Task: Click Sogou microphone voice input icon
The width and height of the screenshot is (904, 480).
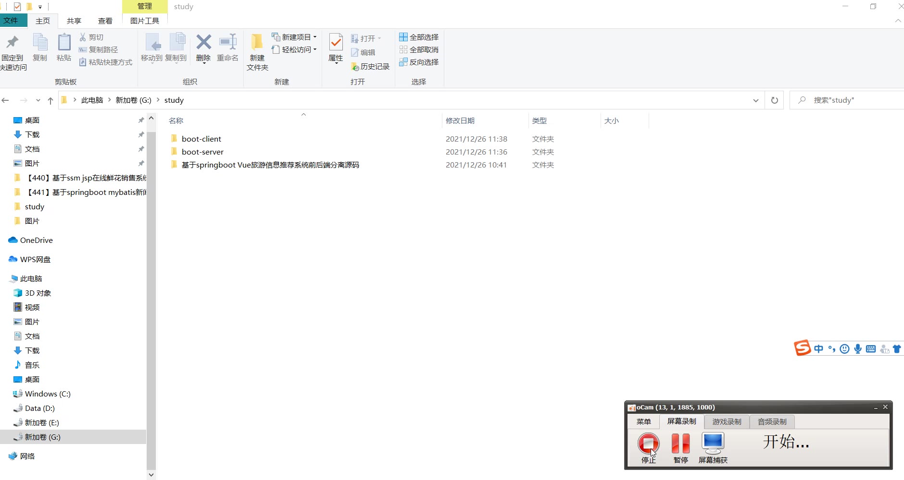Action: pyautogui.click(x=857, y=349)
